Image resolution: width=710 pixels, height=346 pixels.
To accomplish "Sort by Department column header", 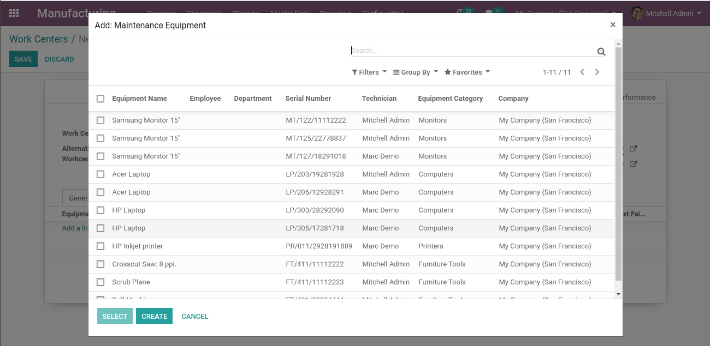I will (x=253, y=99).
